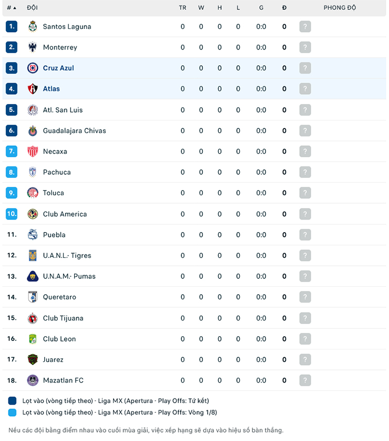Sort table by the # rank column
389x441 pixels.
[12, 8]
